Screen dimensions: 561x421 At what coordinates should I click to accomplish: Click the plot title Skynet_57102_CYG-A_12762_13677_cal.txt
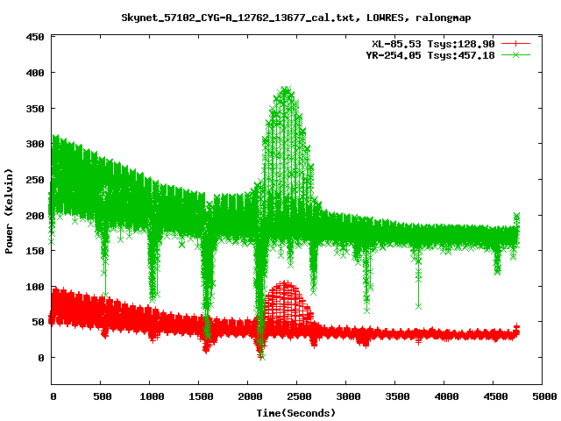(x=240, y=18)
